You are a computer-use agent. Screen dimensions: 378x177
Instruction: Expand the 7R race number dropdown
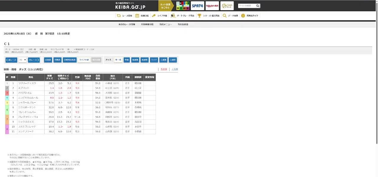pos(22,60)
